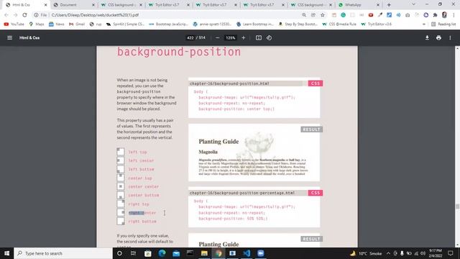Switch to the Document tab
Viewport: 460px width, 259px height.
click(73, 5)
